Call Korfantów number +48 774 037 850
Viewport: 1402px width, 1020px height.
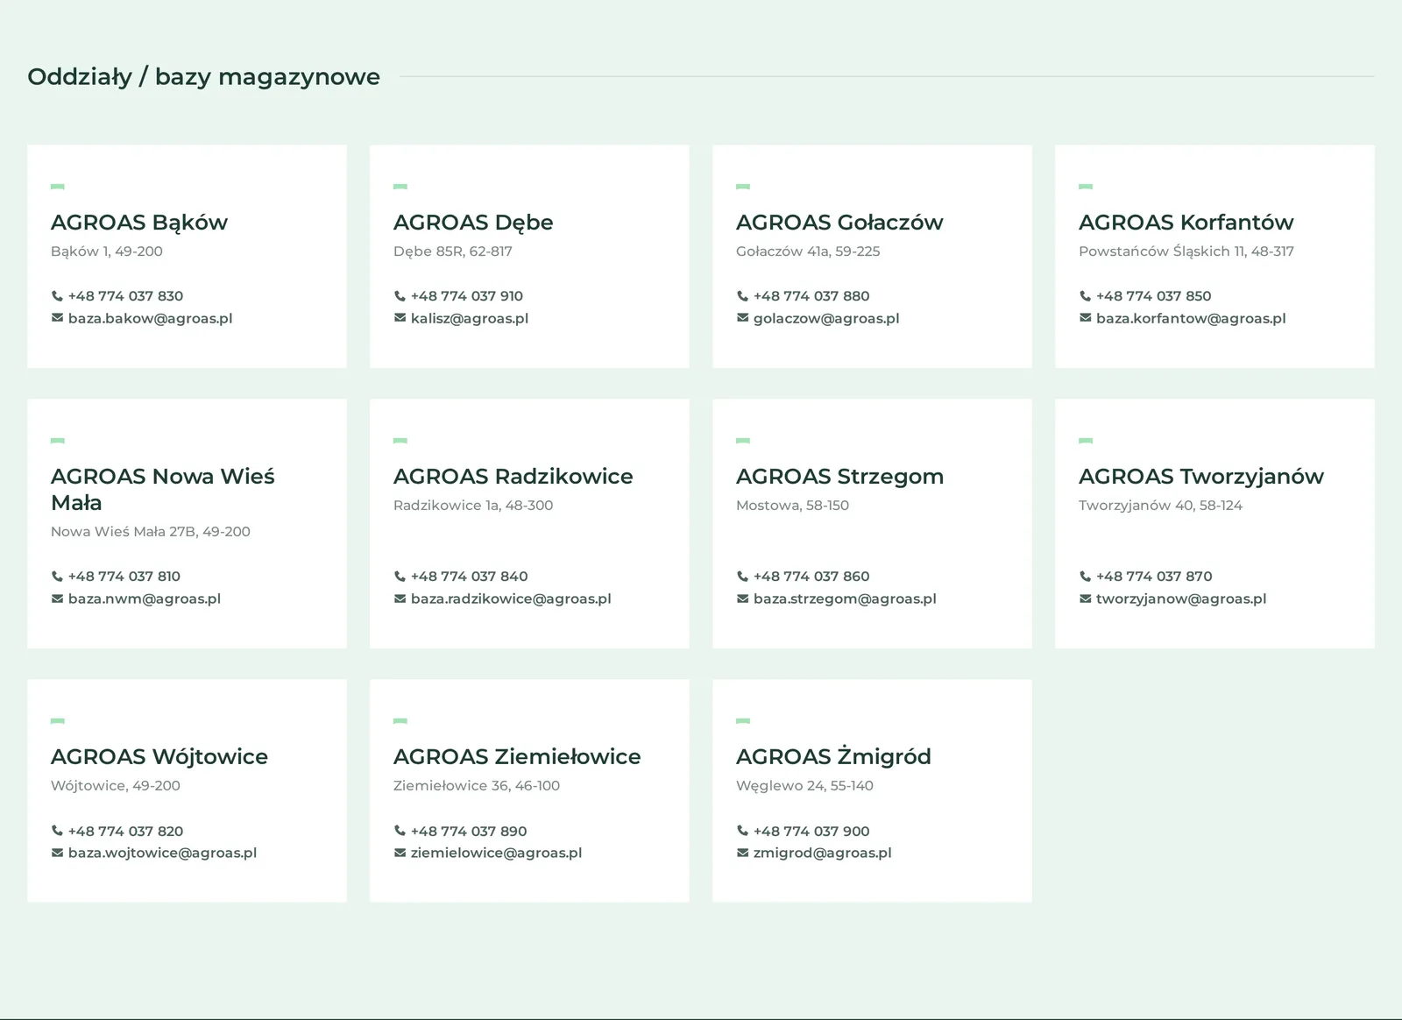[1153, 296]
